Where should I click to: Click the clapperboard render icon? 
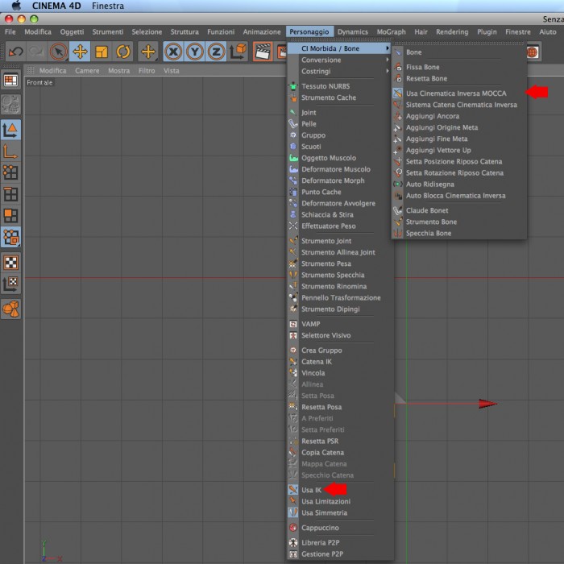[263, 52]
